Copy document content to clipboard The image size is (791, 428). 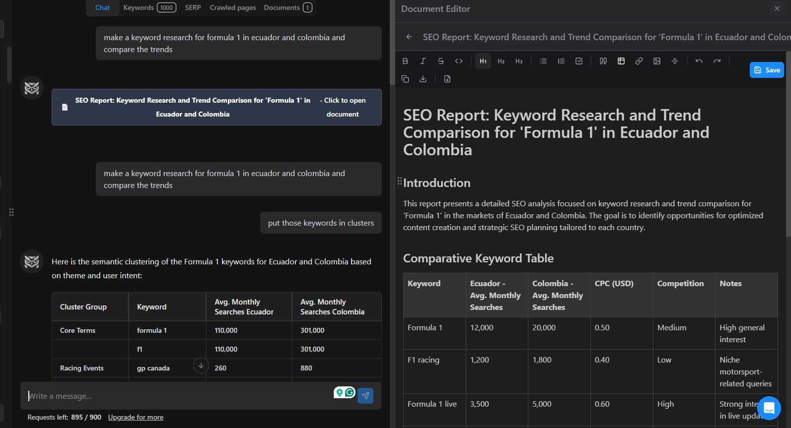[405, 79]
